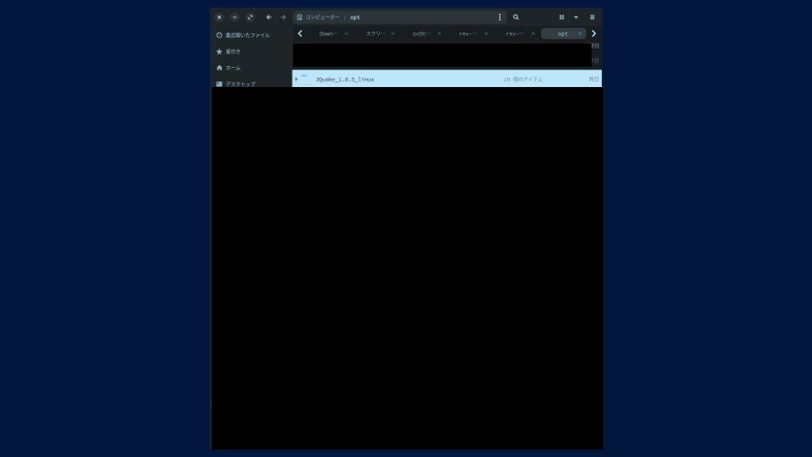This screenshot has width=812, height=457.
Task: Select the JQuake_1.8.5_linux folder name
Action: click(x=345, y=80)
